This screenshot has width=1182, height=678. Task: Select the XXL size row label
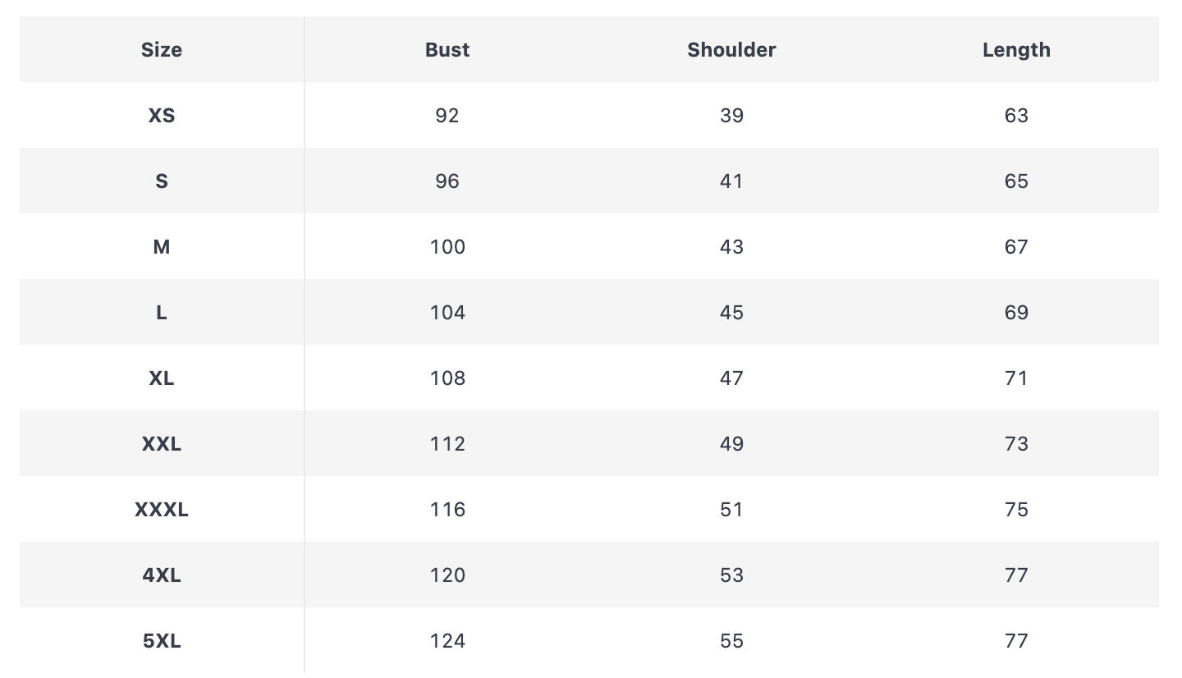(x=162, y=444)
